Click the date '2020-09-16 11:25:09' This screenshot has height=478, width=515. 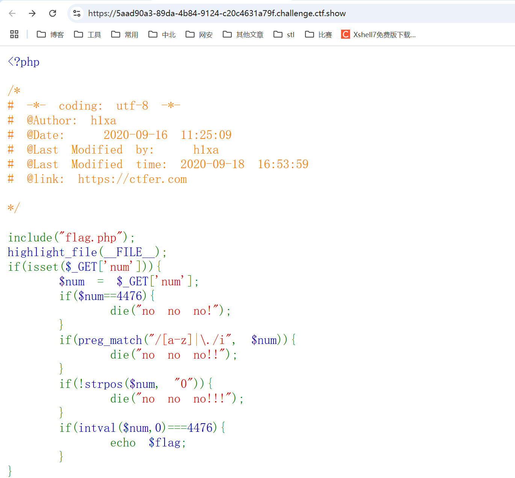click(x=168, y=135)
